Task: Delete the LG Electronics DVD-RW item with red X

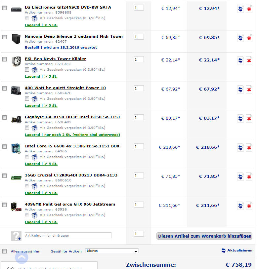Action: 249,9
